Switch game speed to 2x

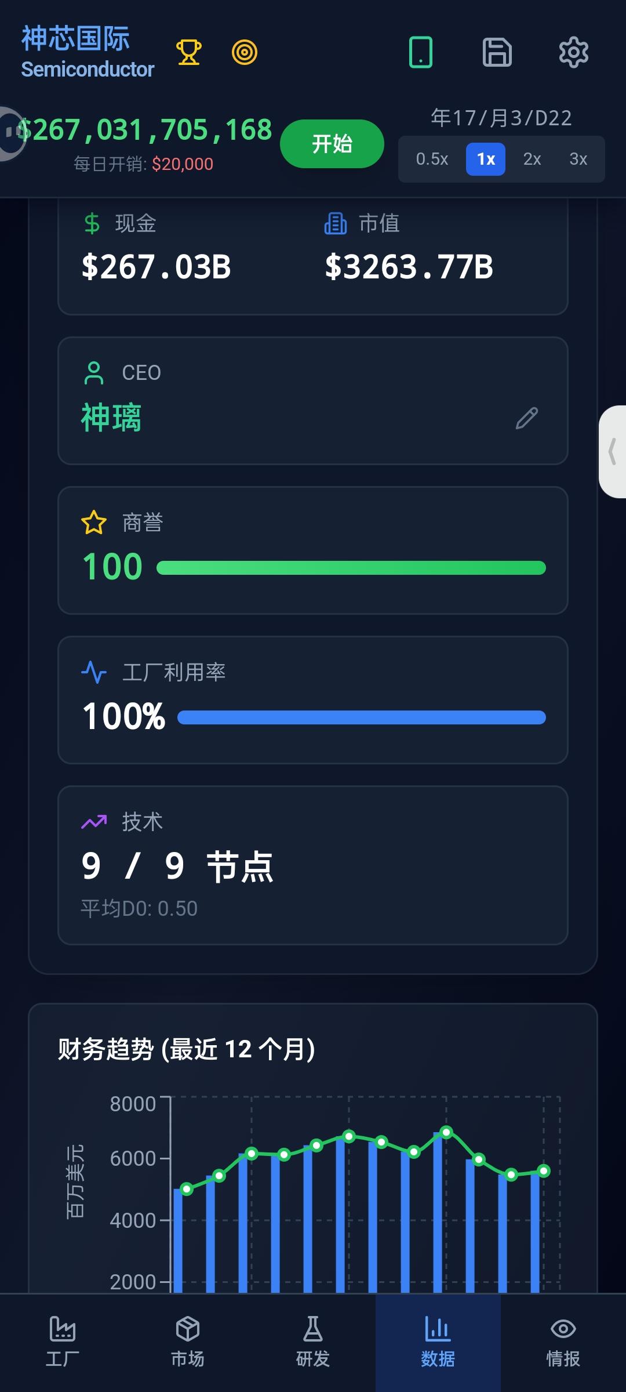[532, 159]
